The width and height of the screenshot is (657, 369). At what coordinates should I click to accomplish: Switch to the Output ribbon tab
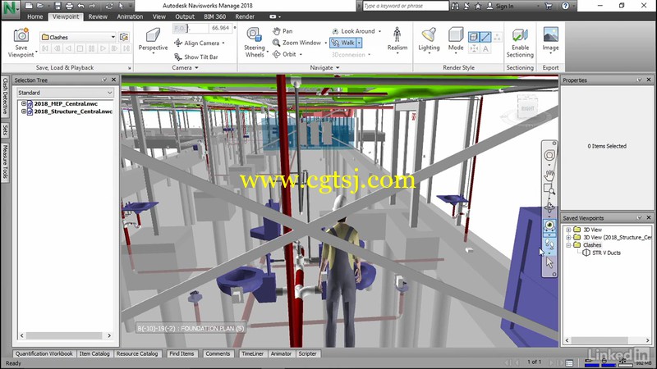[x=185, y=16]
